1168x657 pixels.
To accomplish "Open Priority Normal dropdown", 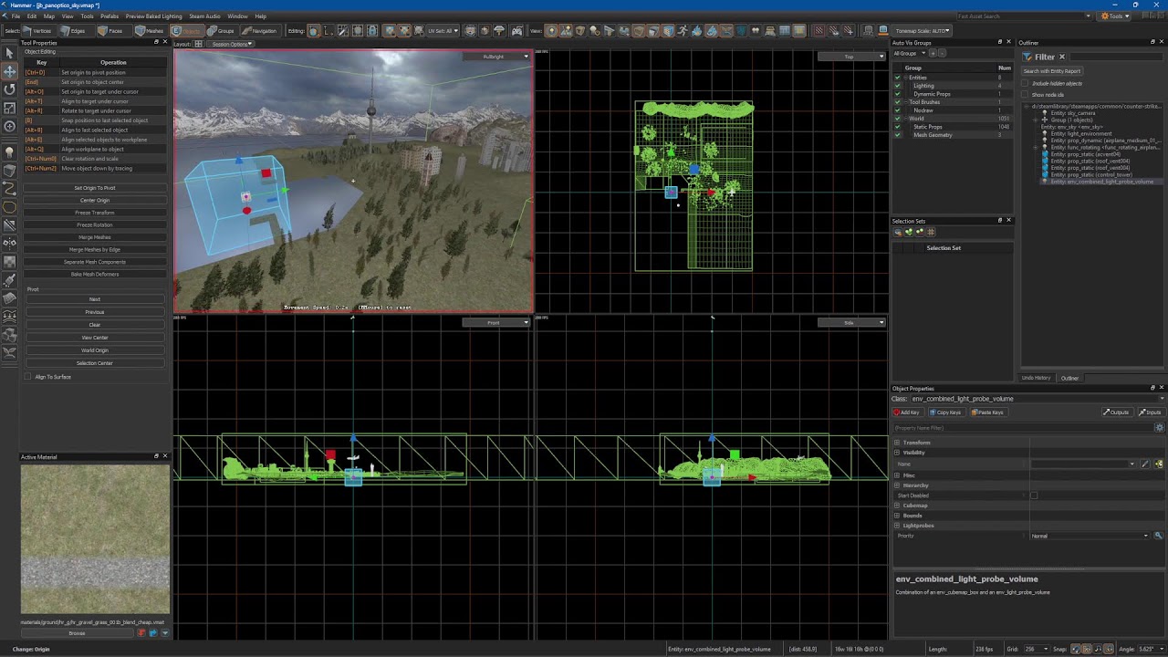I will pyautogui.click(x=1089, y=536).
